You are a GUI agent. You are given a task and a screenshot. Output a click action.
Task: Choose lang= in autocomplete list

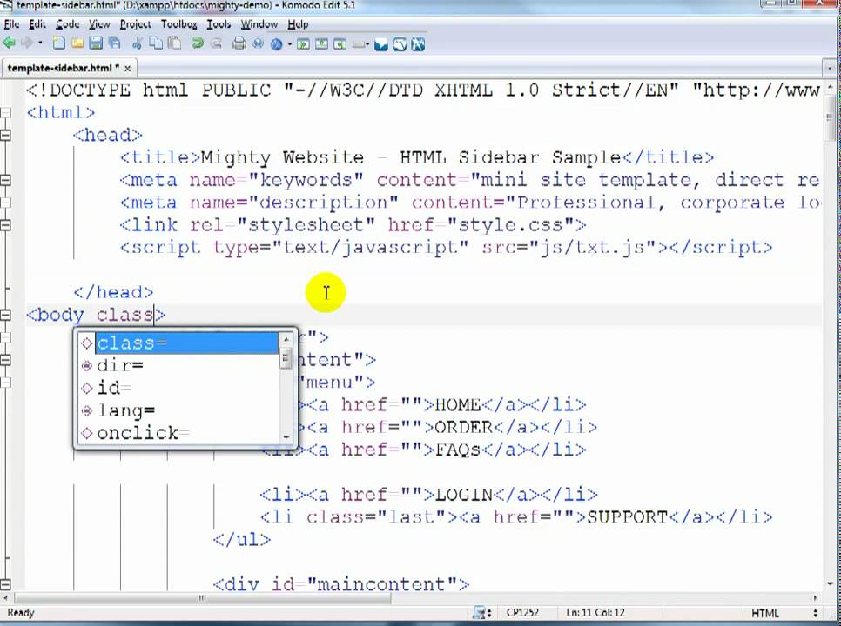pyautogui.click(x=178, y=410)
